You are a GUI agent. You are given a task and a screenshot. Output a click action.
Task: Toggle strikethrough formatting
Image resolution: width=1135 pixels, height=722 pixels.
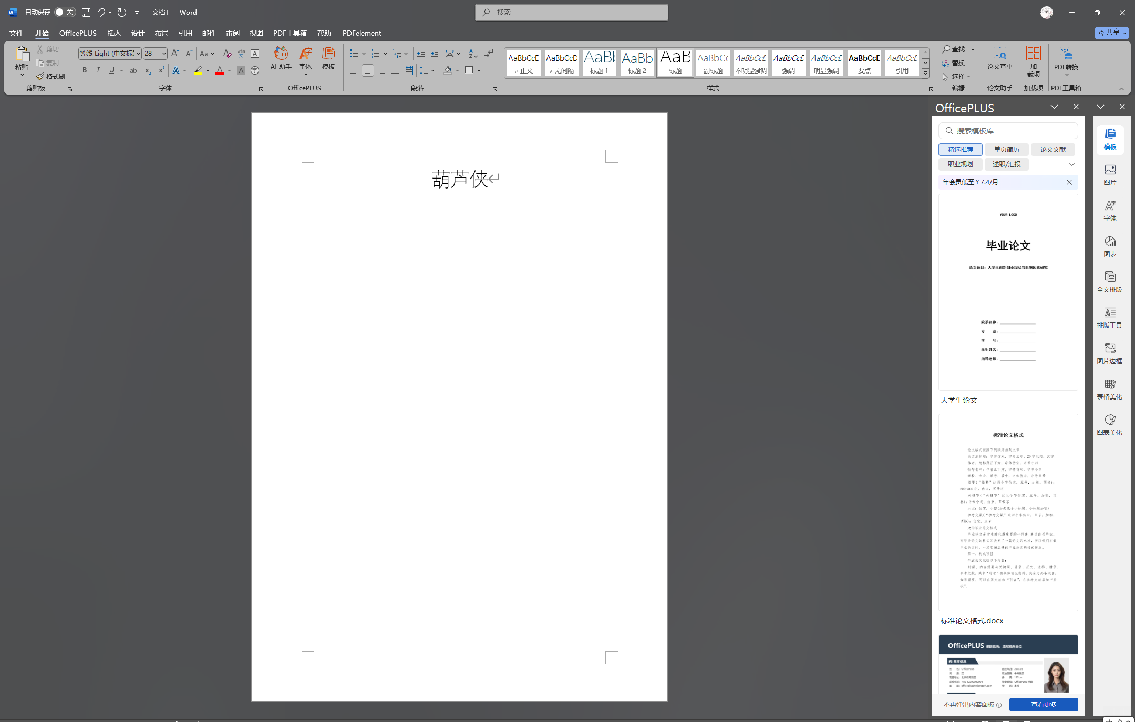click(x=133, y=70)
